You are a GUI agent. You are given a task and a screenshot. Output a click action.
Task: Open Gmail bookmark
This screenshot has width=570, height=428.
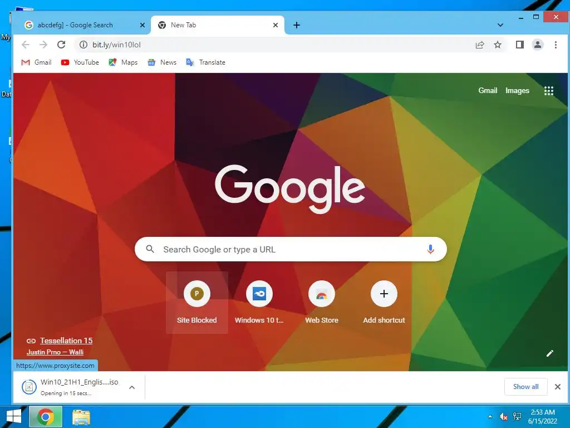coord(36,62)
